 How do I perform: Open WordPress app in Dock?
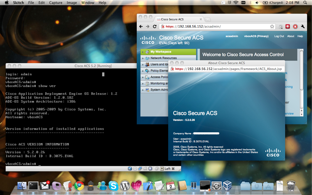click(125, 186)
